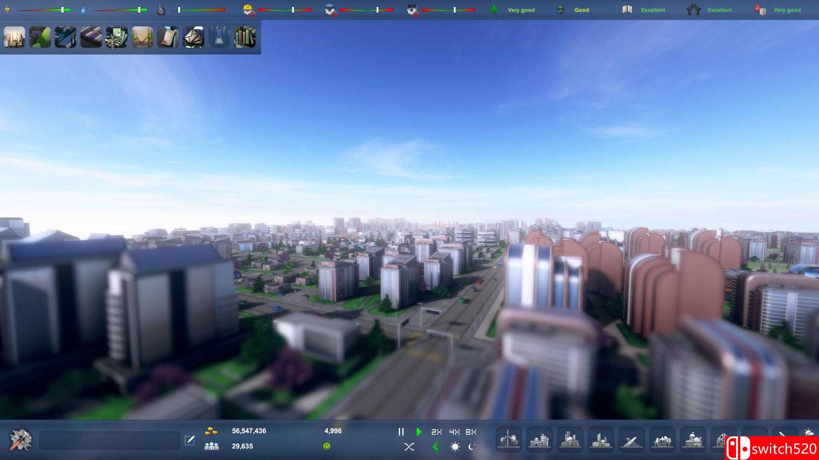Enable daytime lighting with the sun icon
Viewport: 819px width, 460px height.
coord(454,447)
